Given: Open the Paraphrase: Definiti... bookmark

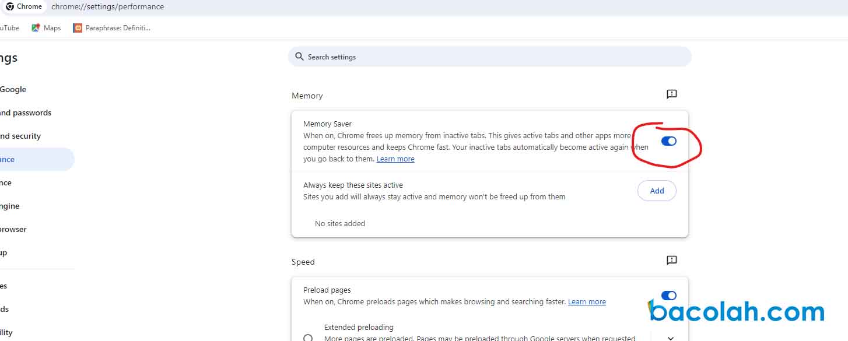Looking at the screenshot, I should 112,27.
